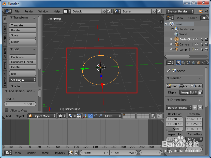Click the Duplicate Linked button
The image size is (211, 158).
pyautogui.click(x=23, y=62)
